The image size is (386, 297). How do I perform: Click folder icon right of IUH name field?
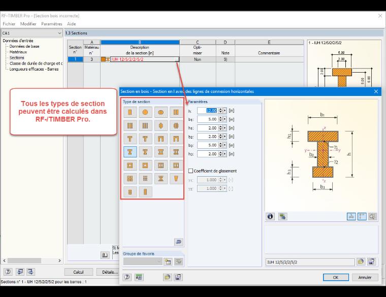[x=361, y=261]
